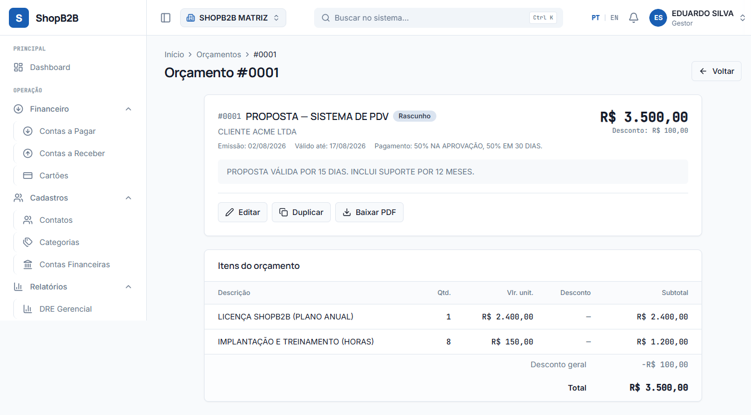Image resolution: width=751 pixels, height=415 pixels.
Task: Click the Contas a Receber icon
Action: [x=28, y=153]
